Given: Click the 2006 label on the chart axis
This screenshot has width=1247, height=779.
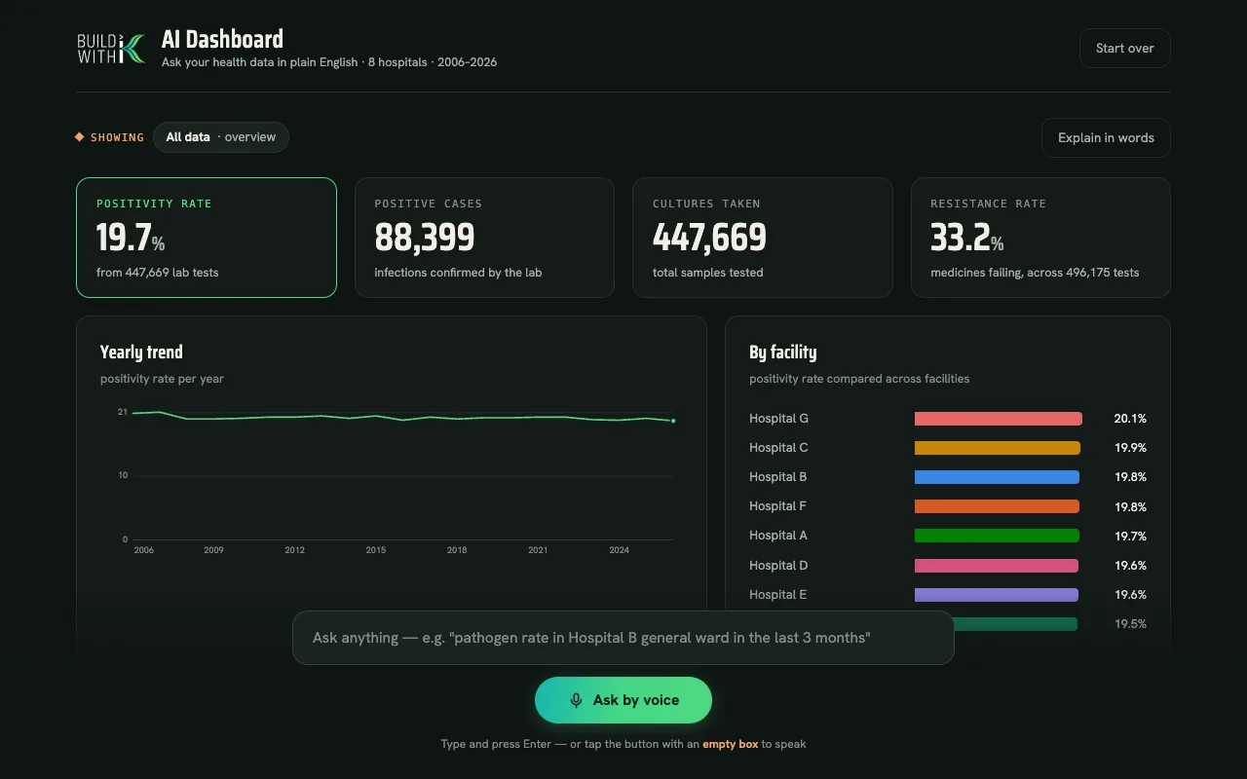Looking at the screenshot, I should click(144, 550).
